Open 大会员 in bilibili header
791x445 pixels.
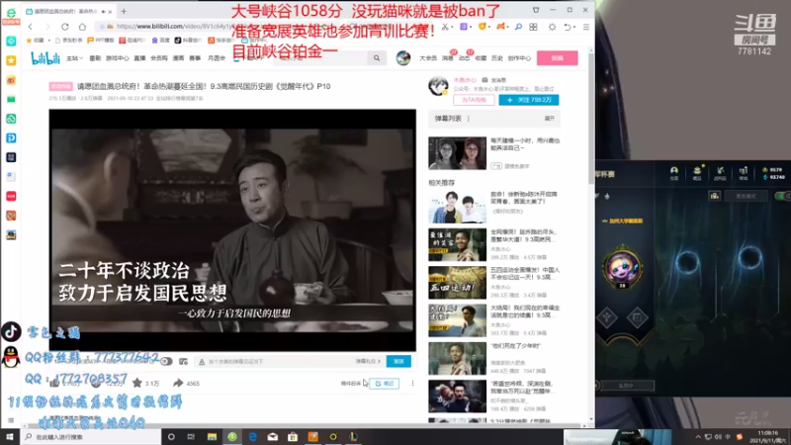428,58
